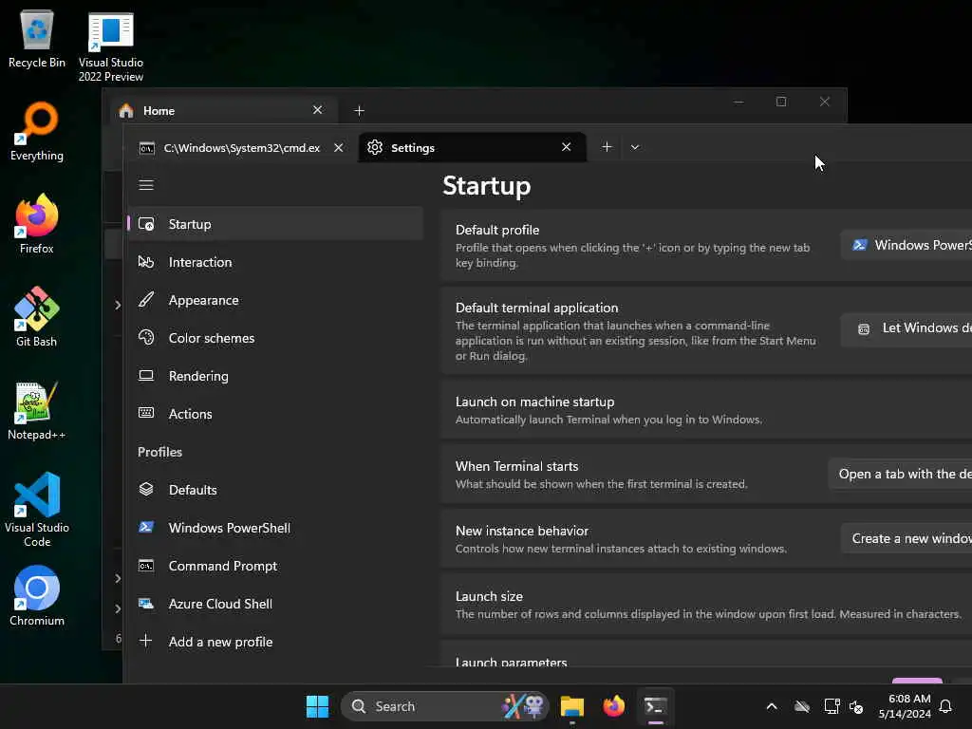Close the Settings tab

coord(566,147)
